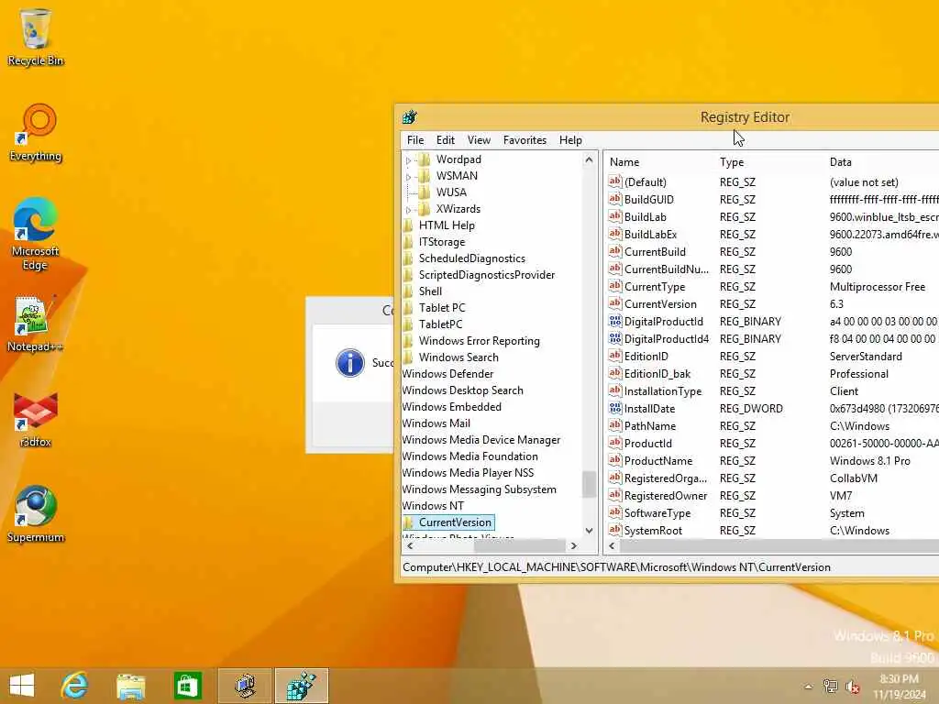The height and width of the screenshot is (704, 939).
Task: Click the tree pane scroll up arrow
Action: point(589,159)
